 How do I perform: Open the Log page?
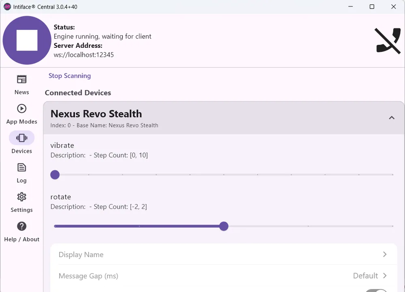tap(22, 173)
